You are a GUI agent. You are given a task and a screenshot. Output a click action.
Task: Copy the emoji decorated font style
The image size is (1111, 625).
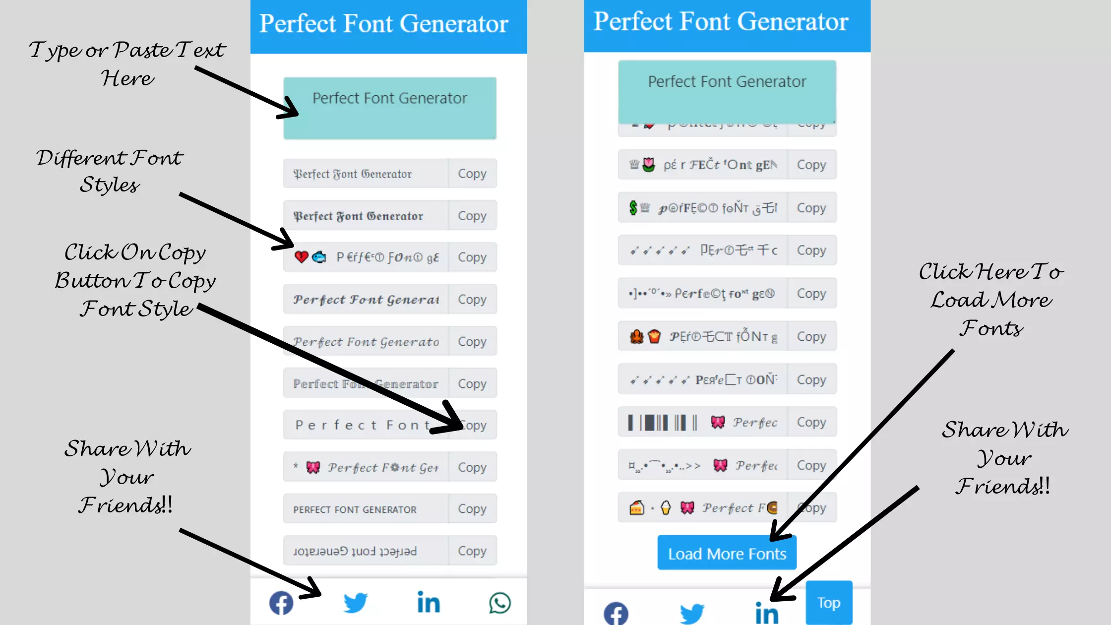[x=472, y=257]
